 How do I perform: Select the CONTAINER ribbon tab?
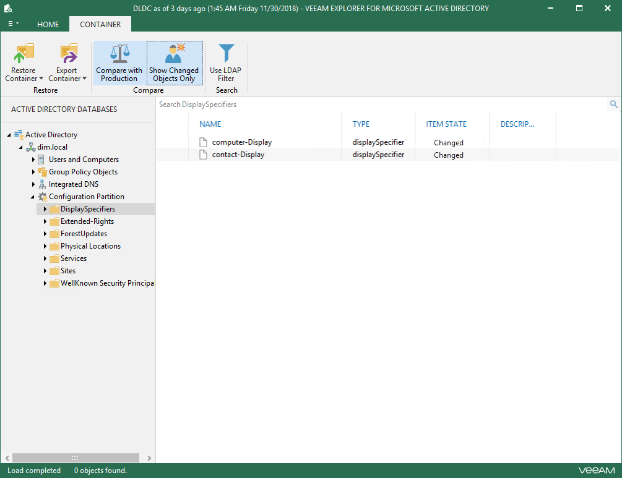pos(100,25)
